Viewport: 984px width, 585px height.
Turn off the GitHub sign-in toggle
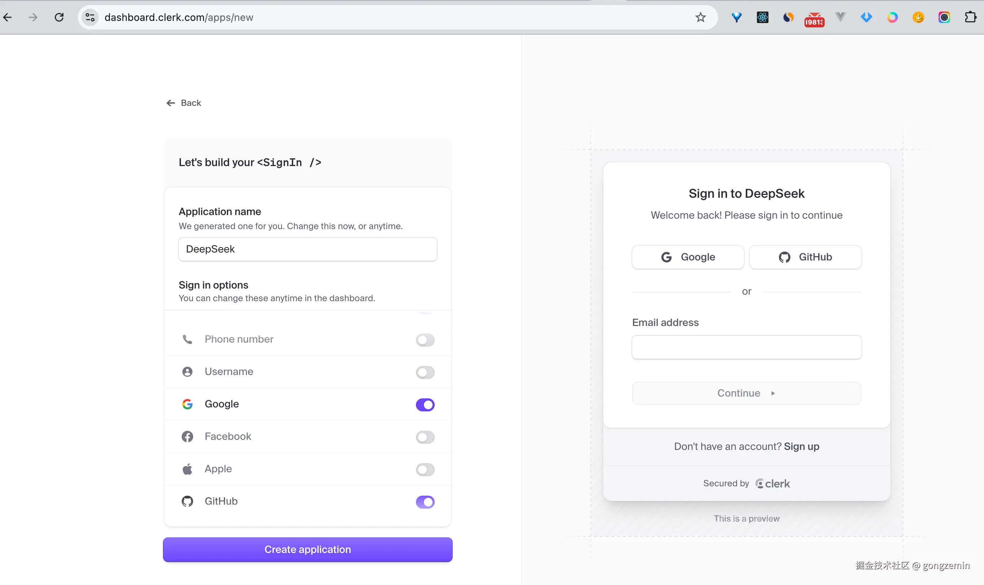point(425,502)
